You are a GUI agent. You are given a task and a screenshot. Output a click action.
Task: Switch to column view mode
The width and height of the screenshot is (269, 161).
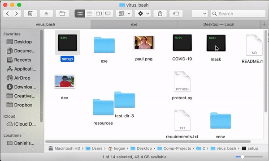tap(99, 13)
